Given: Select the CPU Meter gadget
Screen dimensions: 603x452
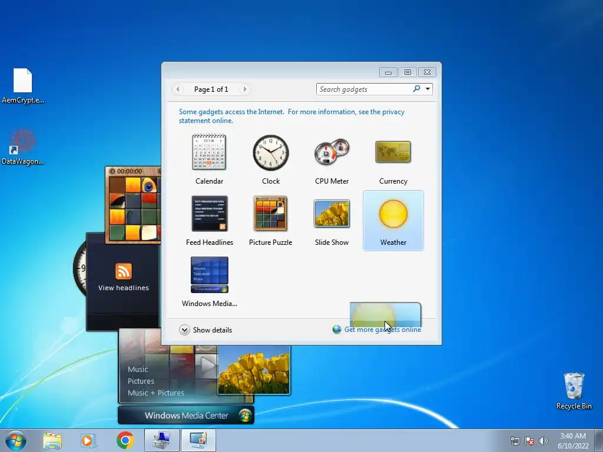Looking at the screenshot, I should (x=332, y=161).
